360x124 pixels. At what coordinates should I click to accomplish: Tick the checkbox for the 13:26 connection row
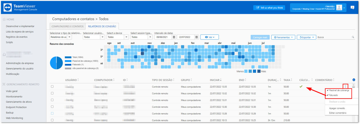click(52, 113)
